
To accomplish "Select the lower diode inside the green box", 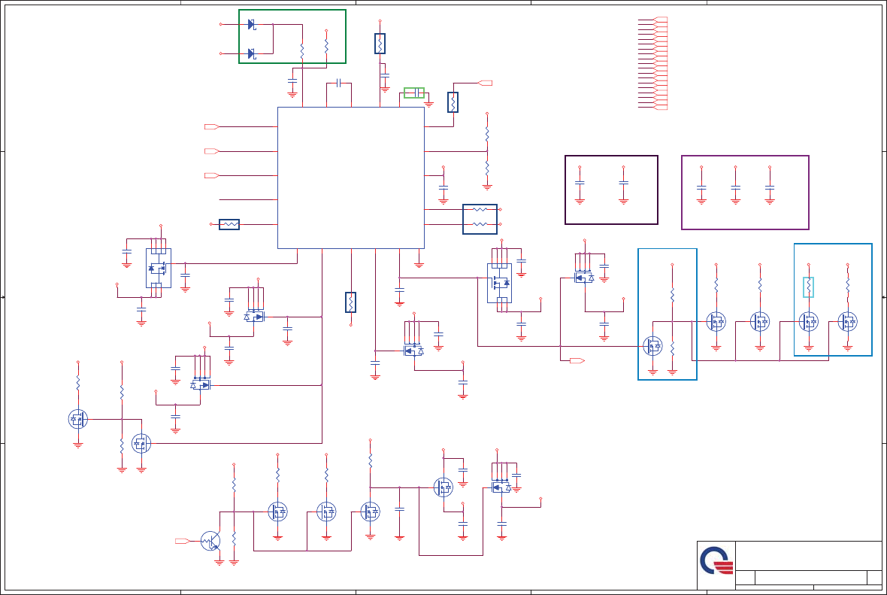I will [x=252, y=53].
